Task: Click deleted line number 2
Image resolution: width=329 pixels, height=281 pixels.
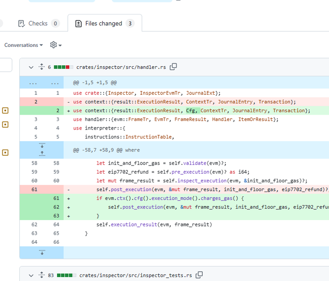Action: click(x=36, y=102)
